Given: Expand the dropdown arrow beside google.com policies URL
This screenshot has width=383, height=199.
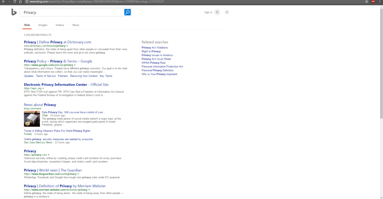Looking at the screenshot, I should click(75, 65).
